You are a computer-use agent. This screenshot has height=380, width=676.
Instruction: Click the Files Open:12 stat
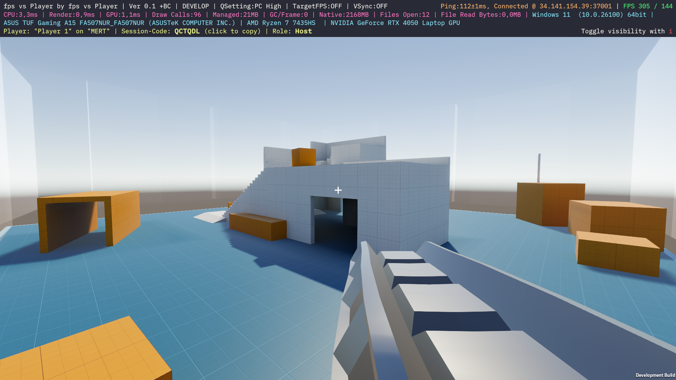[405, 15]
